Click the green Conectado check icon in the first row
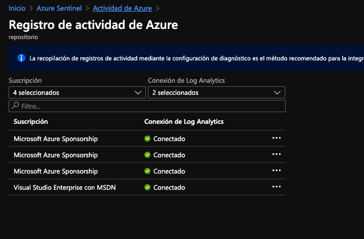Image resolution: width=364 pixels, height=239 pixels. [147, 139]
